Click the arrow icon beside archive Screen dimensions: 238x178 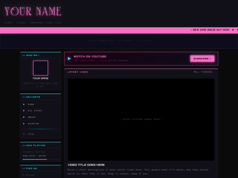pos(24,124)
